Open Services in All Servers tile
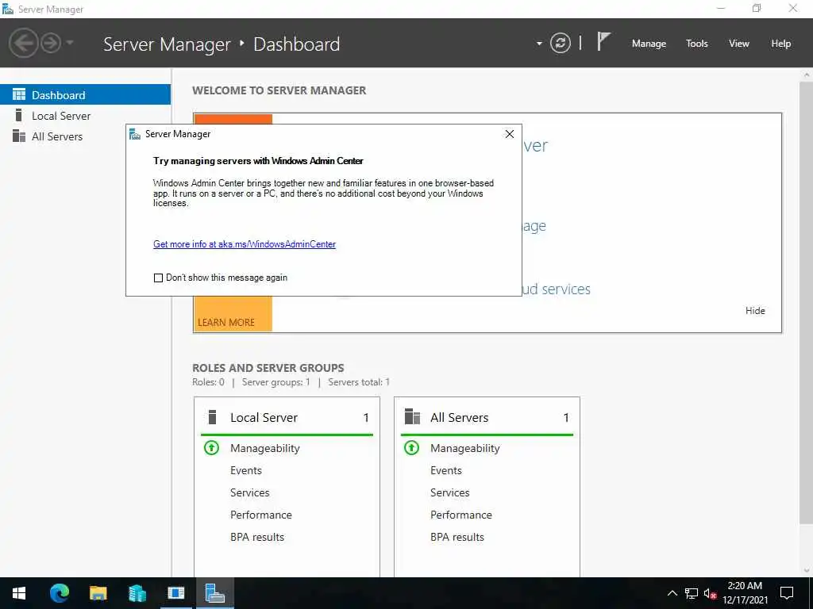Screen dimensions: 813x609 coord(449,492)
